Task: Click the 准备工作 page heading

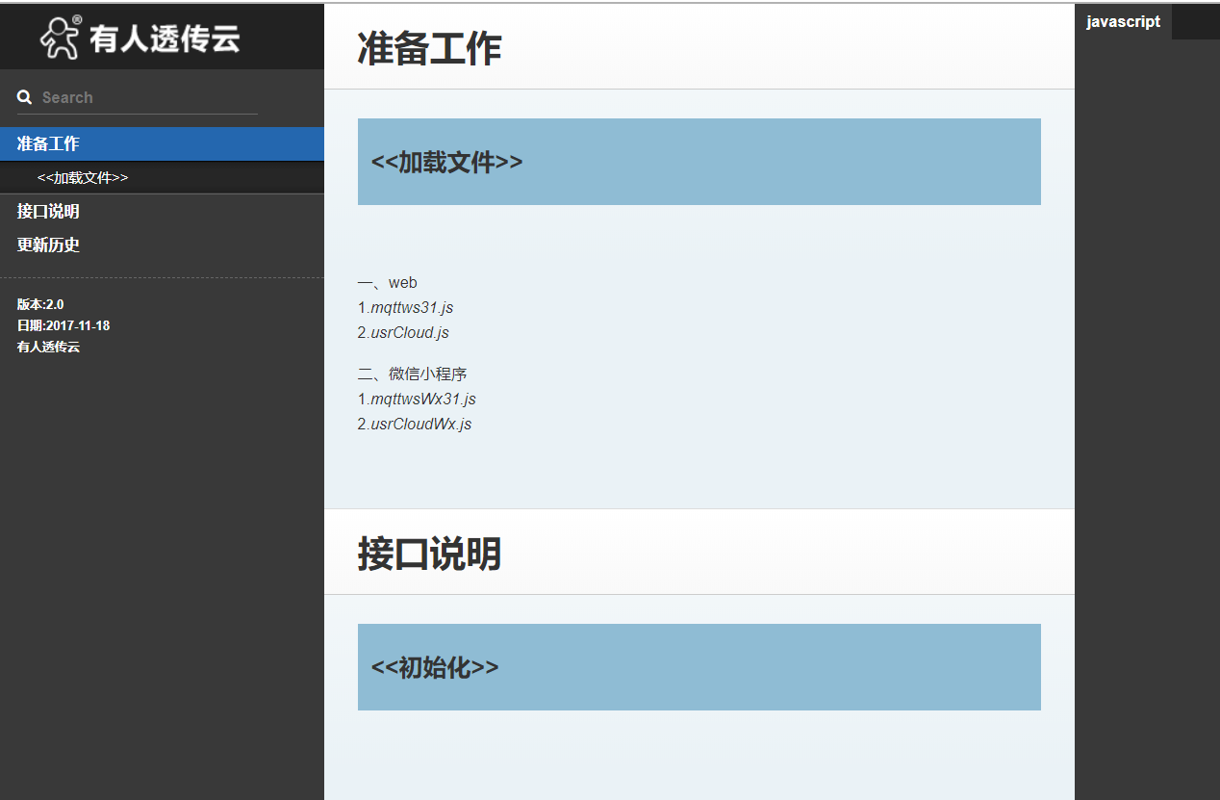Action: point(429,49)
